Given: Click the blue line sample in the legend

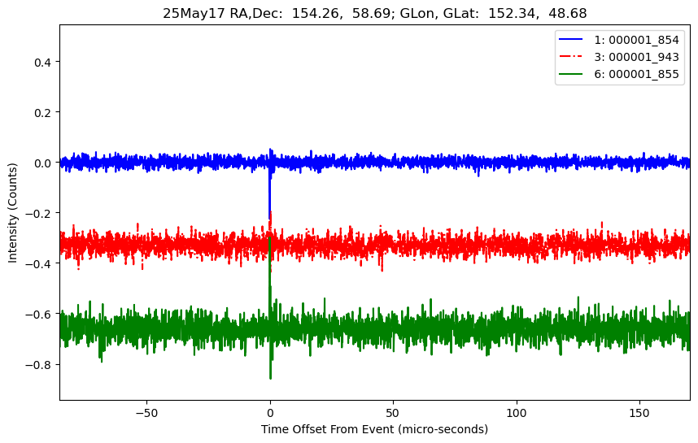Looking at the screenshot, I should 571,40.
